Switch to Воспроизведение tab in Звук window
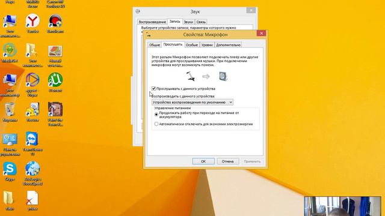This screenshot has width=385, height=216. tap(152, 22)
